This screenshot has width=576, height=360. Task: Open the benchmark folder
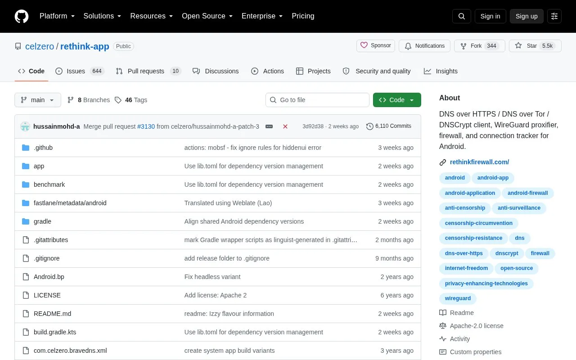[x=49, y=184]
